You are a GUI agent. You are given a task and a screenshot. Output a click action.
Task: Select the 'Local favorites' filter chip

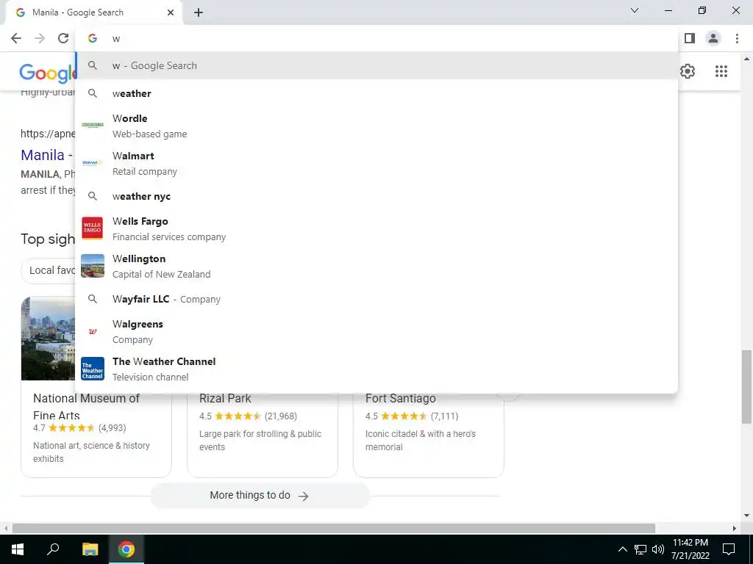pos(48,270)
